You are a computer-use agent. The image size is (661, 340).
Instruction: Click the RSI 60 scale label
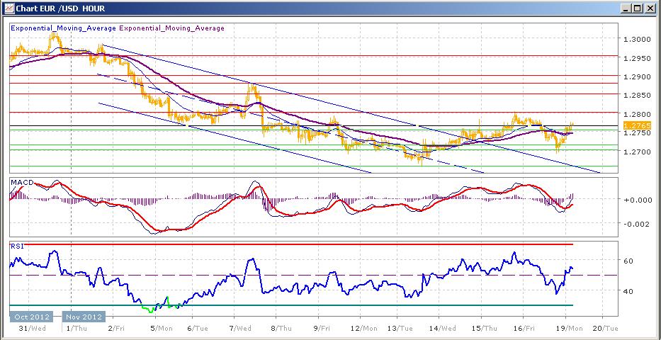coord(627,261)
